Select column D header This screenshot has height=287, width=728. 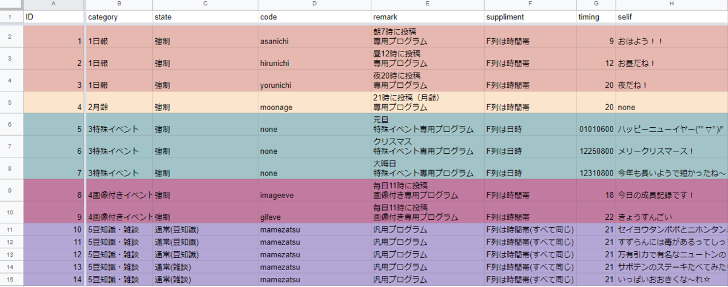click(314, 4)
